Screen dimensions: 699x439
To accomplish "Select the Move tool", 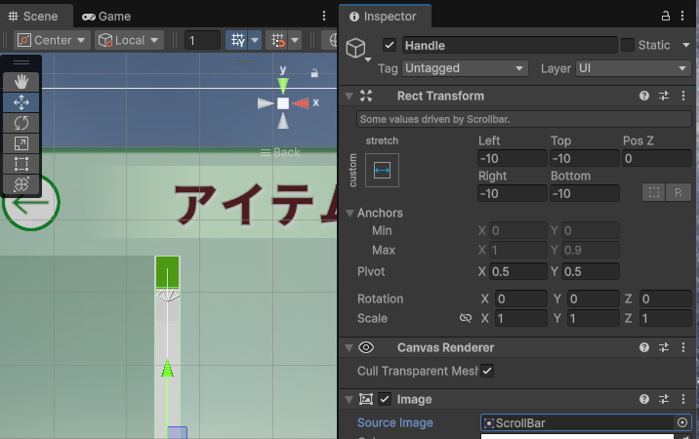I will tap(21, 102).
